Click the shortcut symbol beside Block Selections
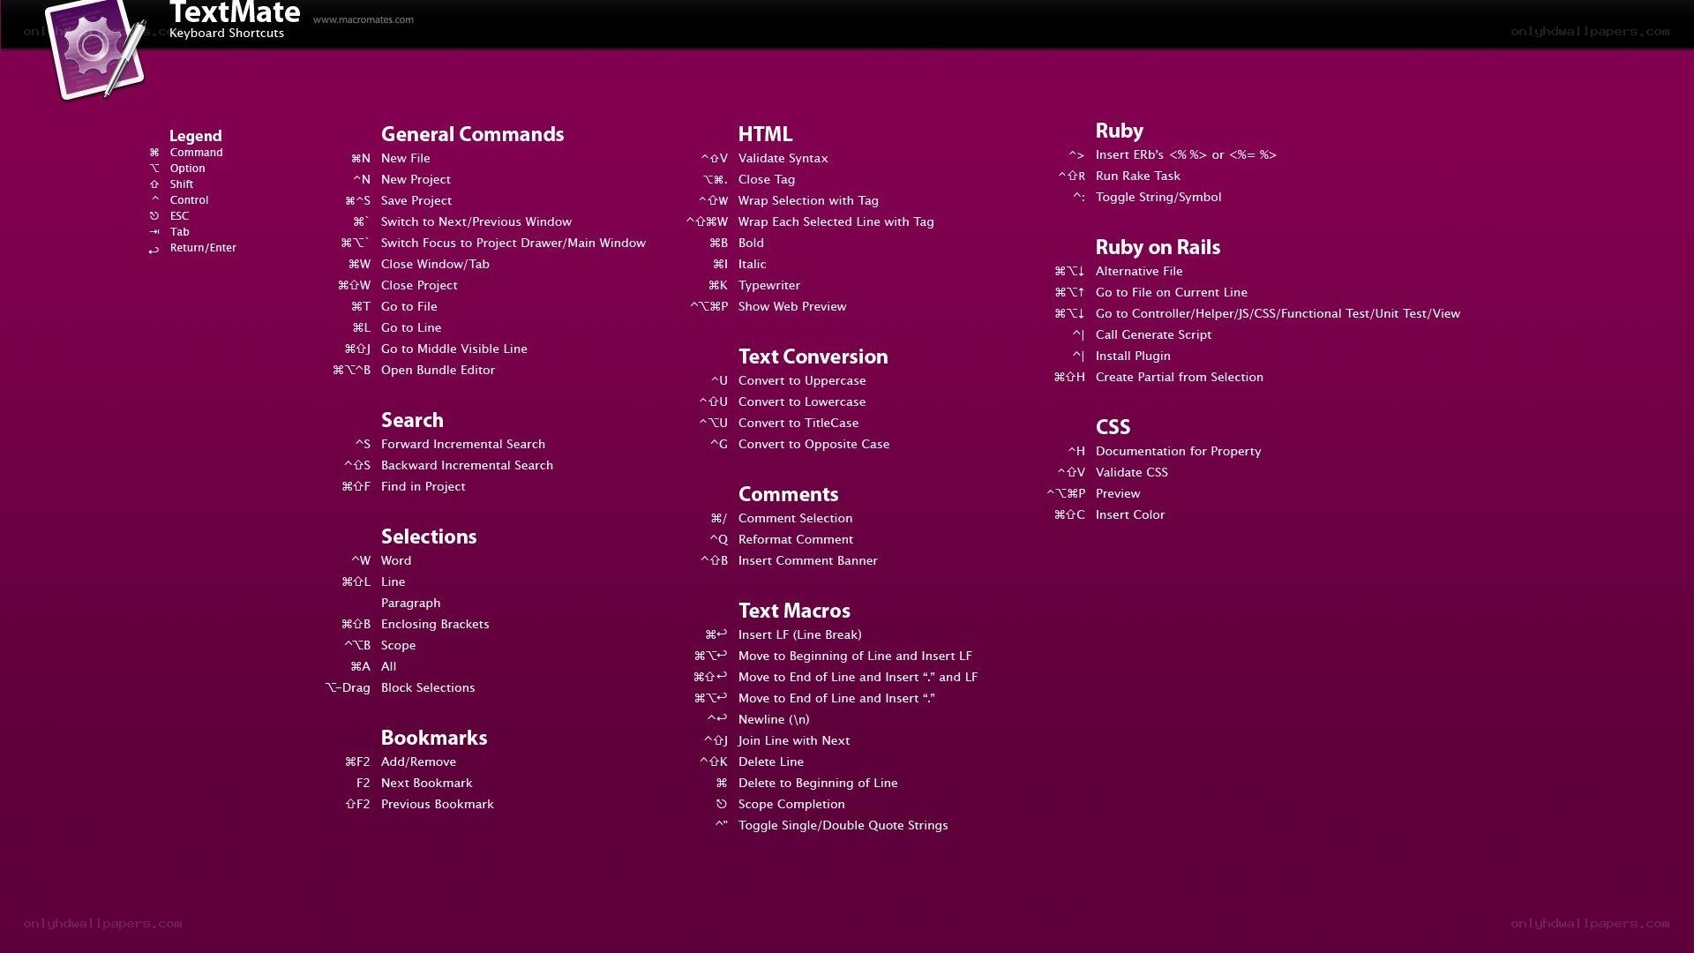 [348, 688]
